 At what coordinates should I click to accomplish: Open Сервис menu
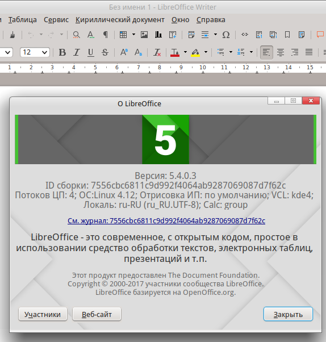pos(56,20)
